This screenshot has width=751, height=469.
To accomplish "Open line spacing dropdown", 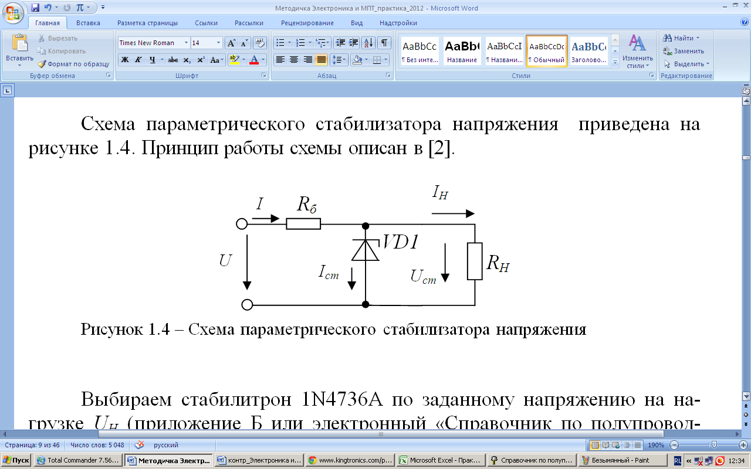I will [339, 60].
